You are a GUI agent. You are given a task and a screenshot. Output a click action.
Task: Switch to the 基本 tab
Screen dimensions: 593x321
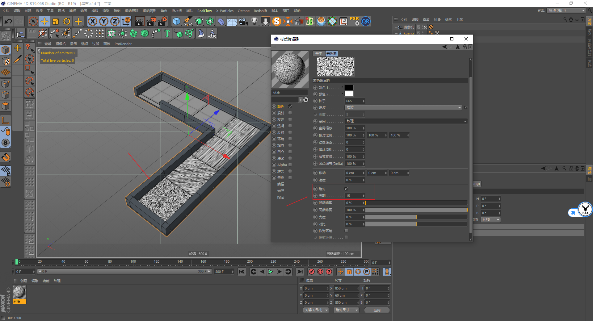tap(318, 53)
